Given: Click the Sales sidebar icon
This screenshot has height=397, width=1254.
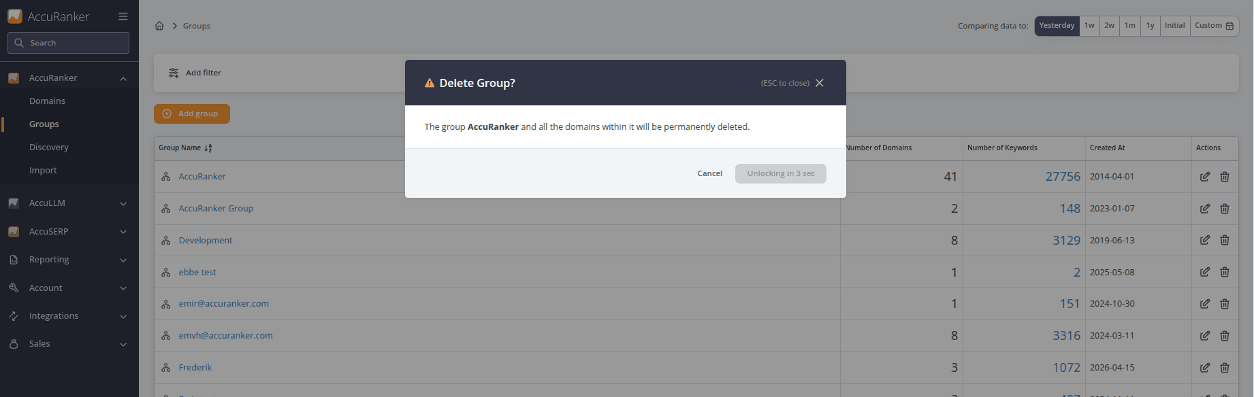Looking at the screenshot, I should [x=14, y=344].
